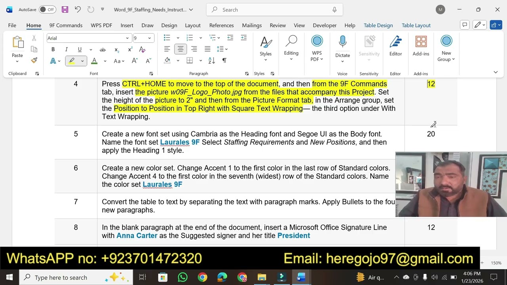Screen dimensions: 507x285
Task: Open Customize Quick Access Toolbar dropdown
Action: coord(103,9)
